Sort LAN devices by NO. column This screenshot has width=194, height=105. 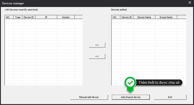click(x=9, y=17)
